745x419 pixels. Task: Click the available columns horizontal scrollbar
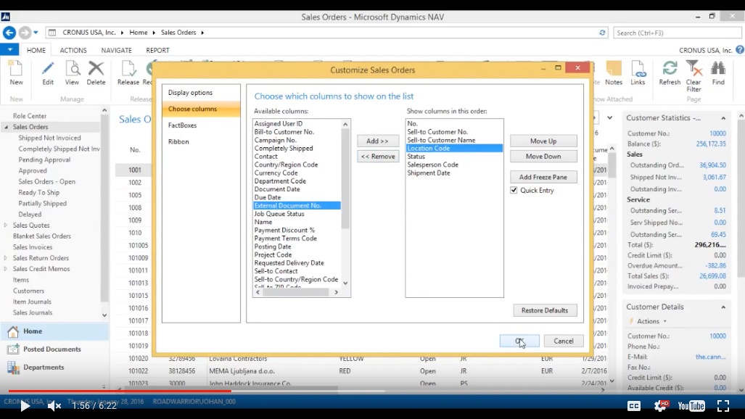297,292
